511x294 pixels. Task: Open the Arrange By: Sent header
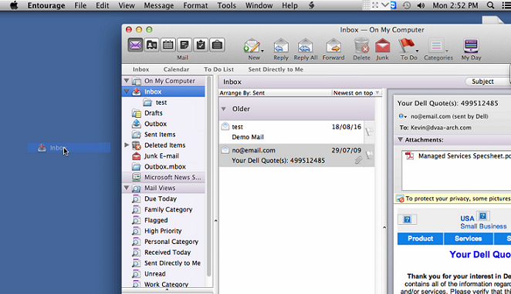tap(242, 93)
